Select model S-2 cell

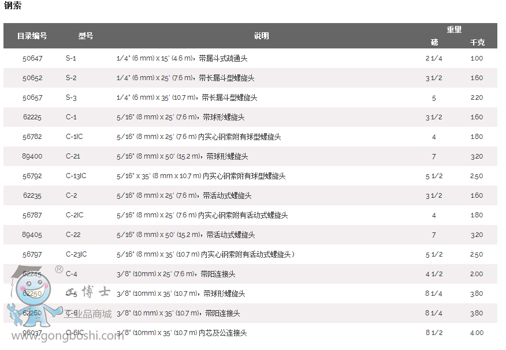71,78
